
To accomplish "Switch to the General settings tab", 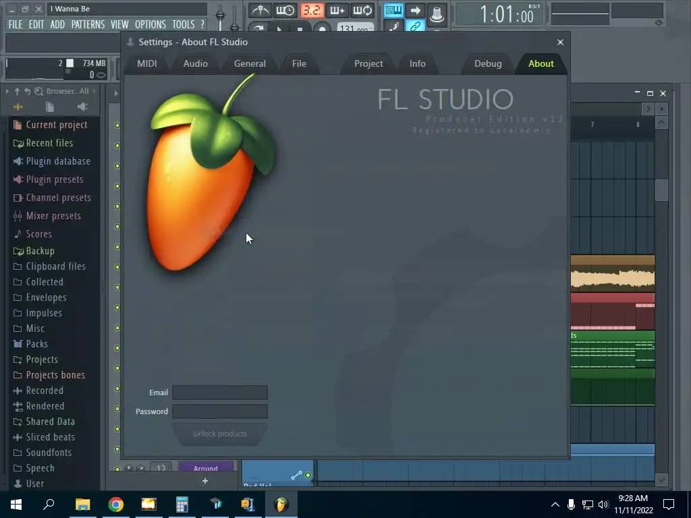I will (250, 63).
